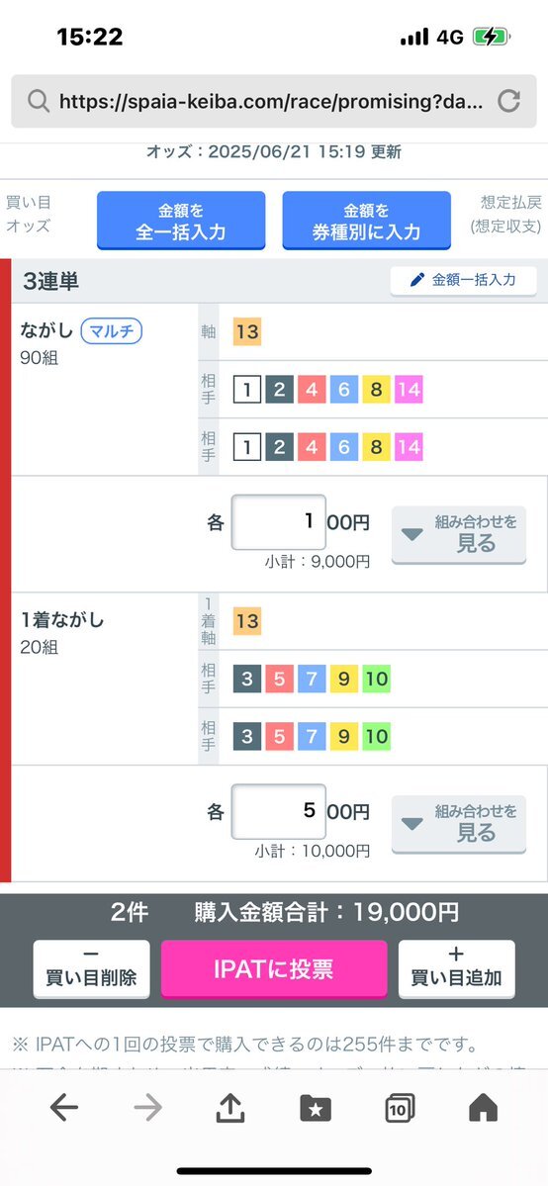This screenshot has width=548, height=1186.
Task: Expand 組み合わせを見る for the ながし bet
Action: tap(459, 535)
